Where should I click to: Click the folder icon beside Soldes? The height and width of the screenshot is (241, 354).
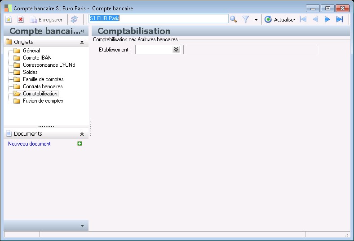pyautogui.click(x=17, y=72)
